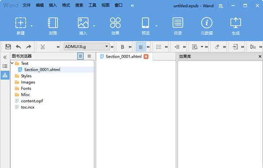Open the 插入 menu in menu bar
263x168 pixels.
[53, 5]
